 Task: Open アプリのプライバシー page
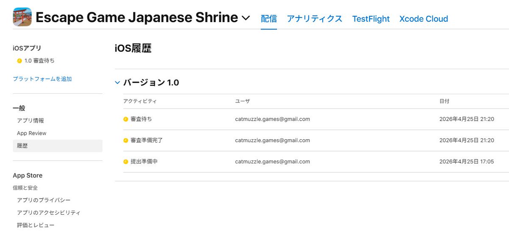(x=44, y=200)
